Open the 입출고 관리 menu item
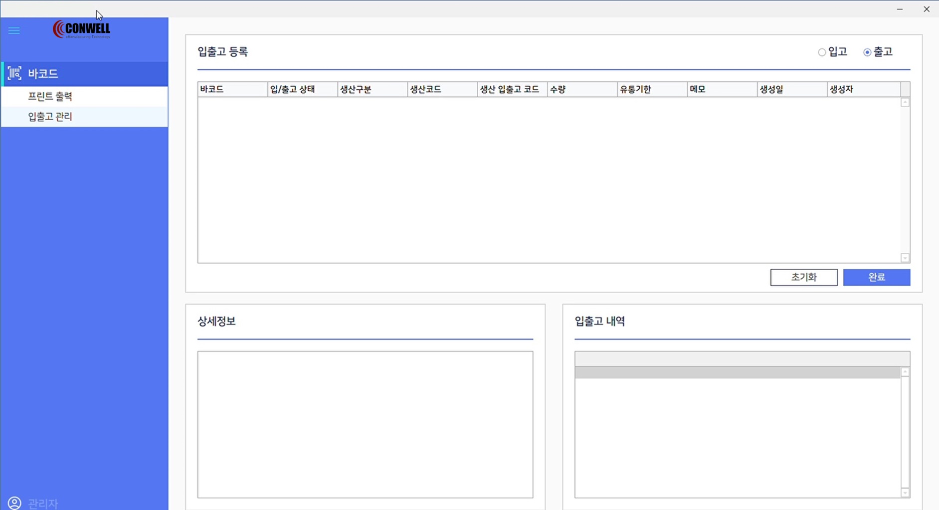 click(x=50, y=117)
